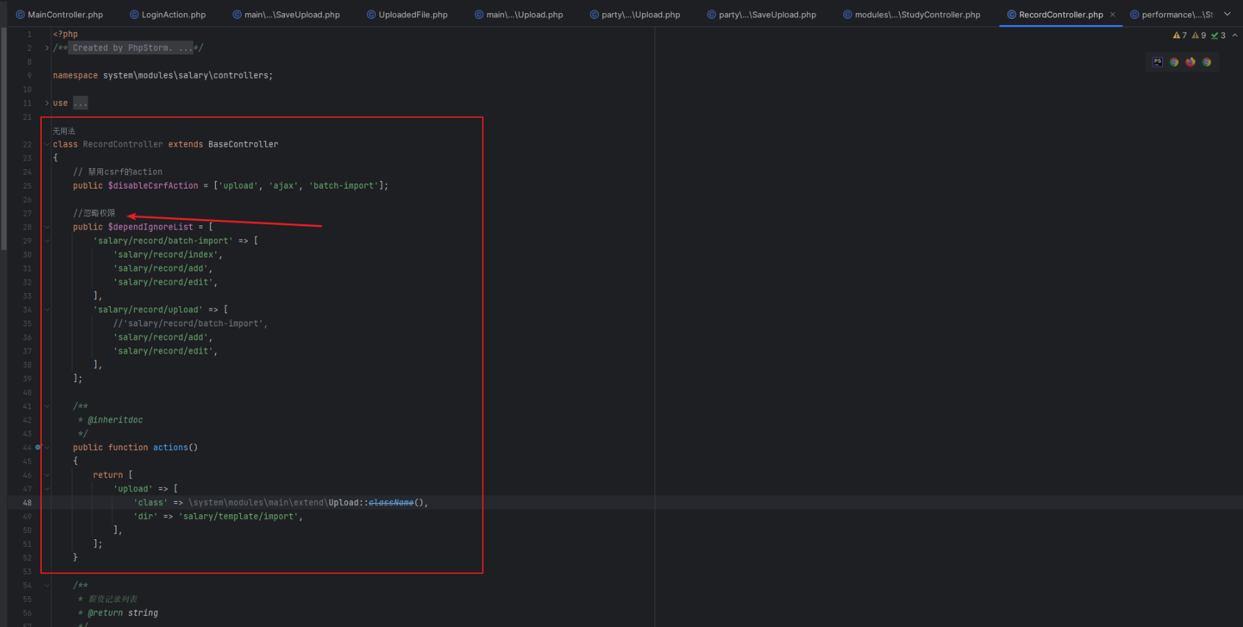Open the main\...\Upload.php tab

coord(519,15)
